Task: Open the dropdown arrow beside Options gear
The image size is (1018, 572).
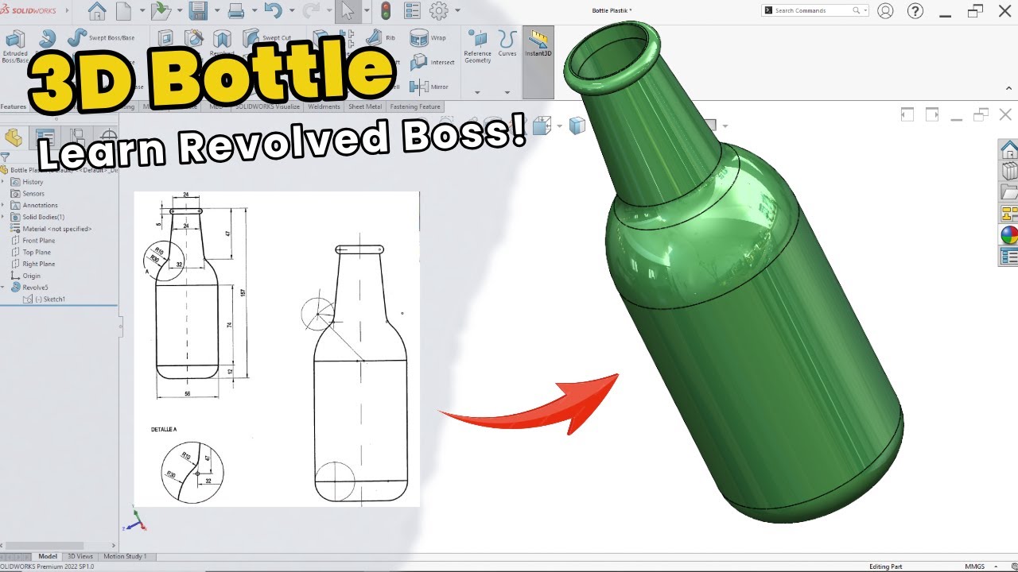Action: click(x=456, y=11)
